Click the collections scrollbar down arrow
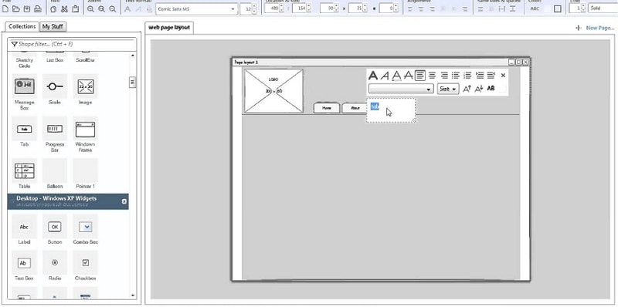The height and width of the screenshot is (307, 618). (x=132, y=295)
